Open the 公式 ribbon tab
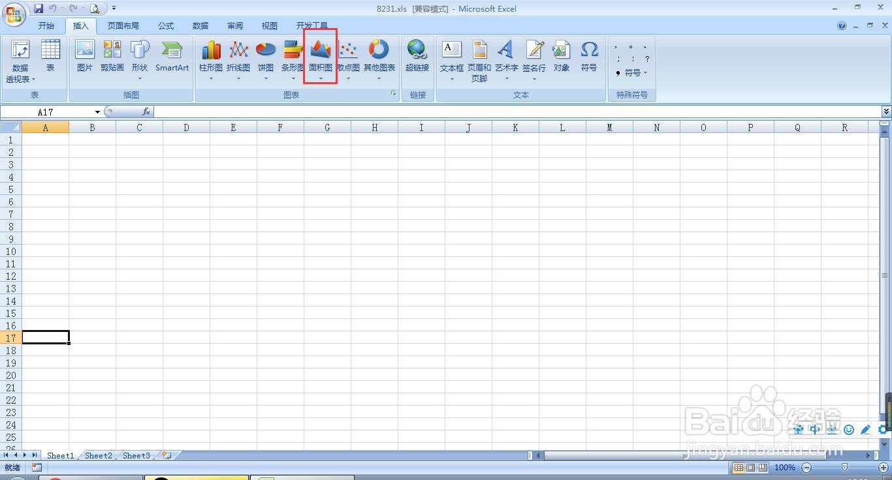The width and height of the screenshot is (892, 480). click(x=166, y=26)
